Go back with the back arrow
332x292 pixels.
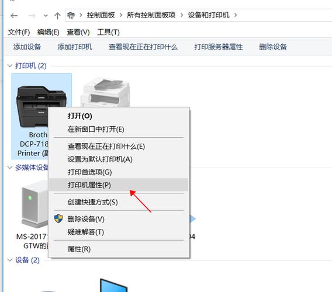14,15
